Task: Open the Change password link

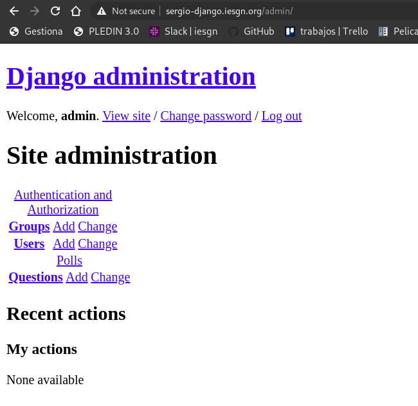Action: [206, 116]
